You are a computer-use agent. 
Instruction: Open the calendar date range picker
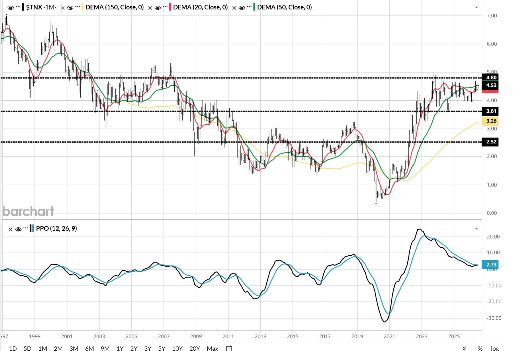point(229,348)
